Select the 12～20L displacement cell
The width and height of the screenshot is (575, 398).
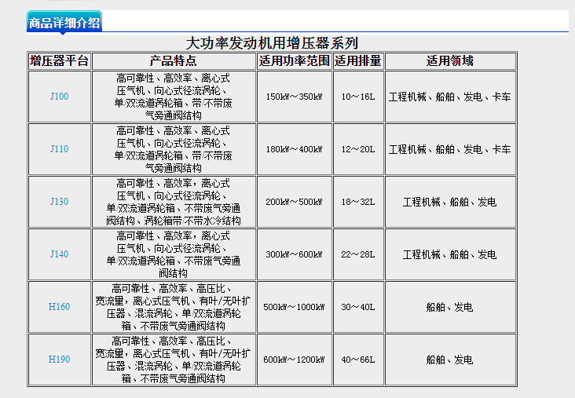[x=358, y=149]
